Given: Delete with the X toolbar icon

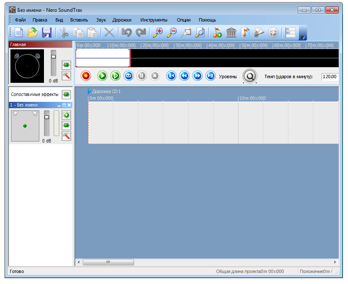Looking at the screenshot, I should point(110,33).
